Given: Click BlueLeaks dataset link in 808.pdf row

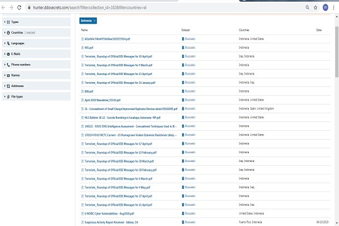Looking at the screenshot, I should coord(189,91).
